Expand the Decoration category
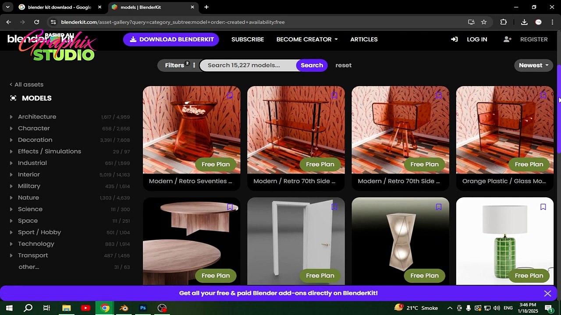Viewport: 561px width, 315px height. coord(11,140)
